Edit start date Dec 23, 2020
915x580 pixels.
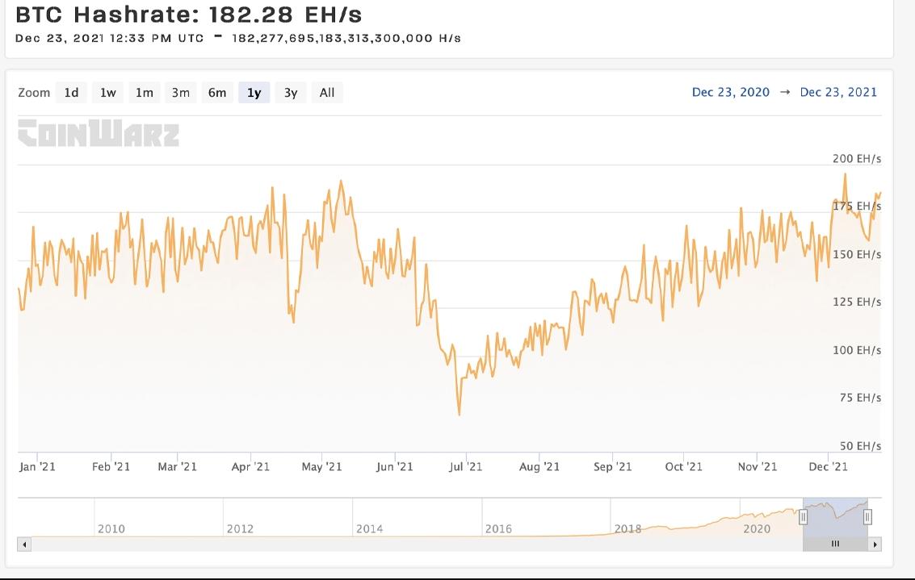[x=731, y=92]
